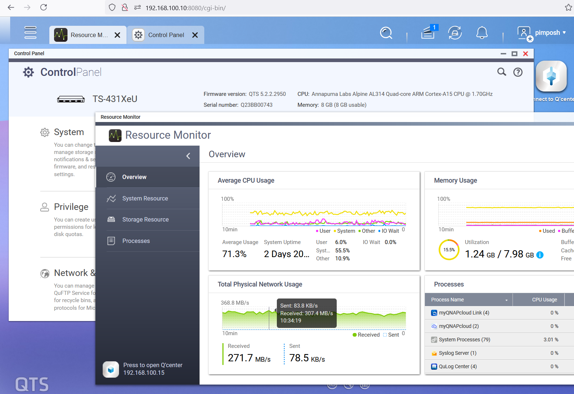The height and width of the screenshot is (394, 574).
Task: Toggle the IO Wait series in CPU legend
Action: (x=389, y=231)
